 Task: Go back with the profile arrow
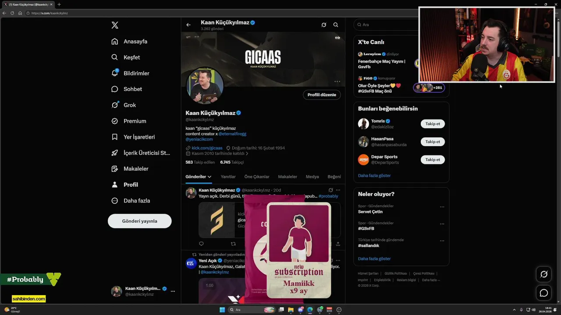[188, 25]
